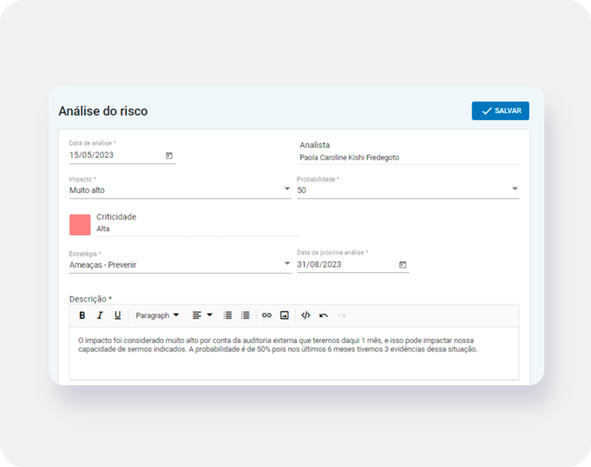Image resolution: width=591 pixels, height=467 pixels.
Task: Insert a hyperlink in the description
Action: pos(267,315)
